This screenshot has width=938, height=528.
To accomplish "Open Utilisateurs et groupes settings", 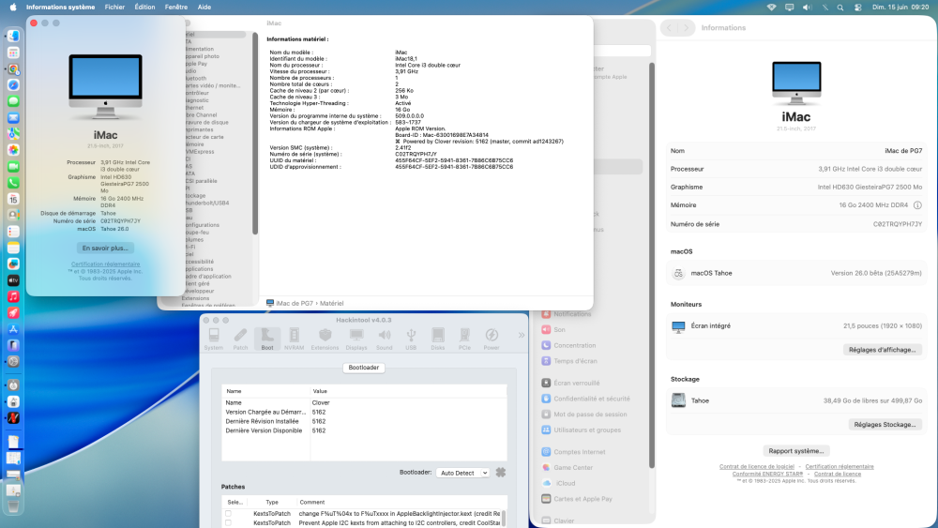I will [582, 430].
